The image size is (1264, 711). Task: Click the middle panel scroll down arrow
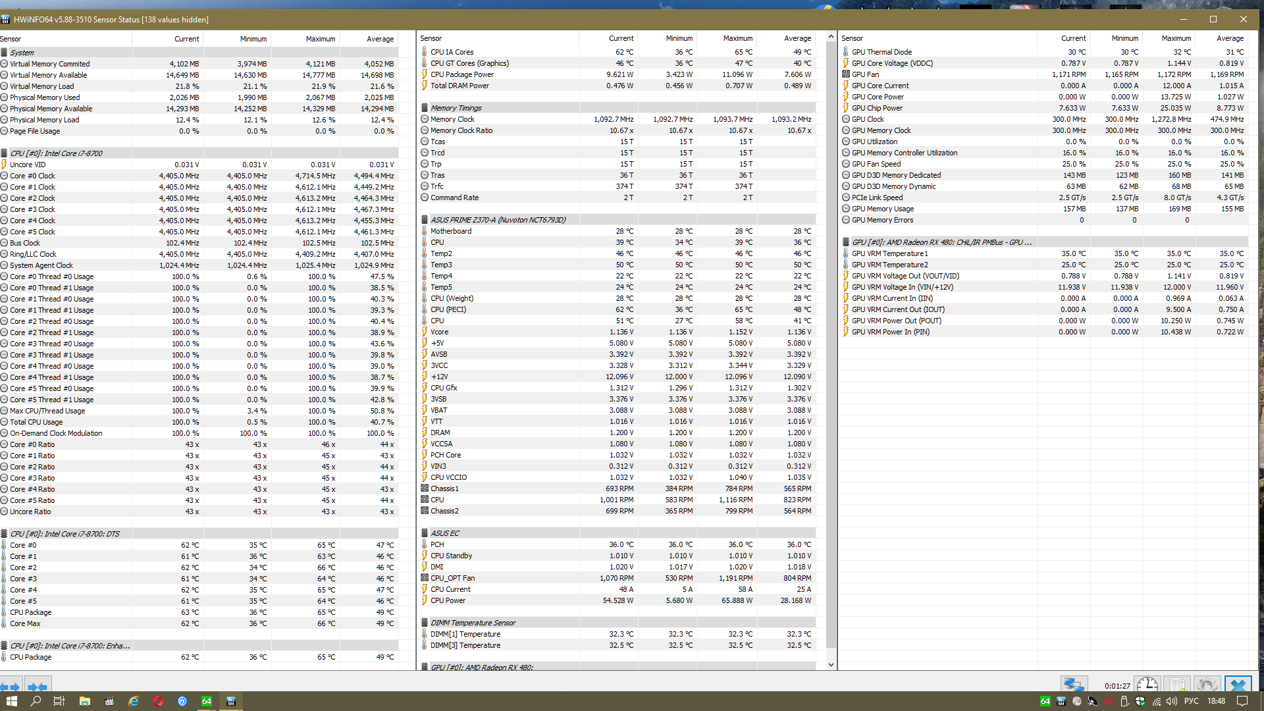(831, 665)
